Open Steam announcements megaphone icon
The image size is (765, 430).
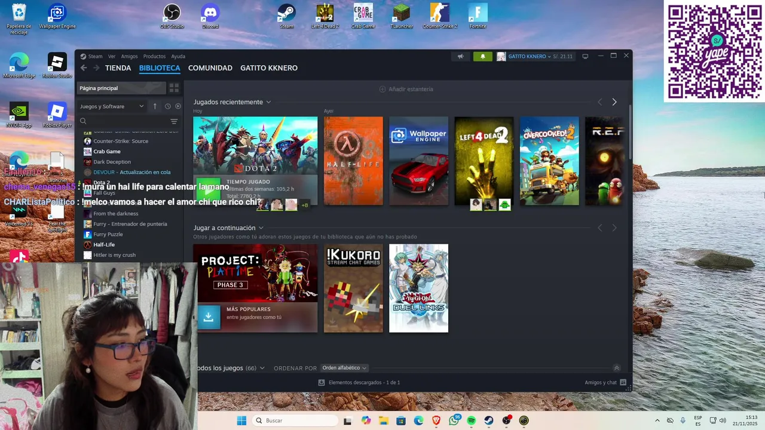click(460, 56)
